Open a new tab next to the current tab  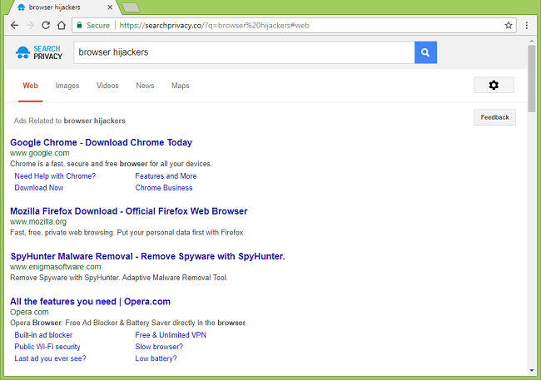130,7
